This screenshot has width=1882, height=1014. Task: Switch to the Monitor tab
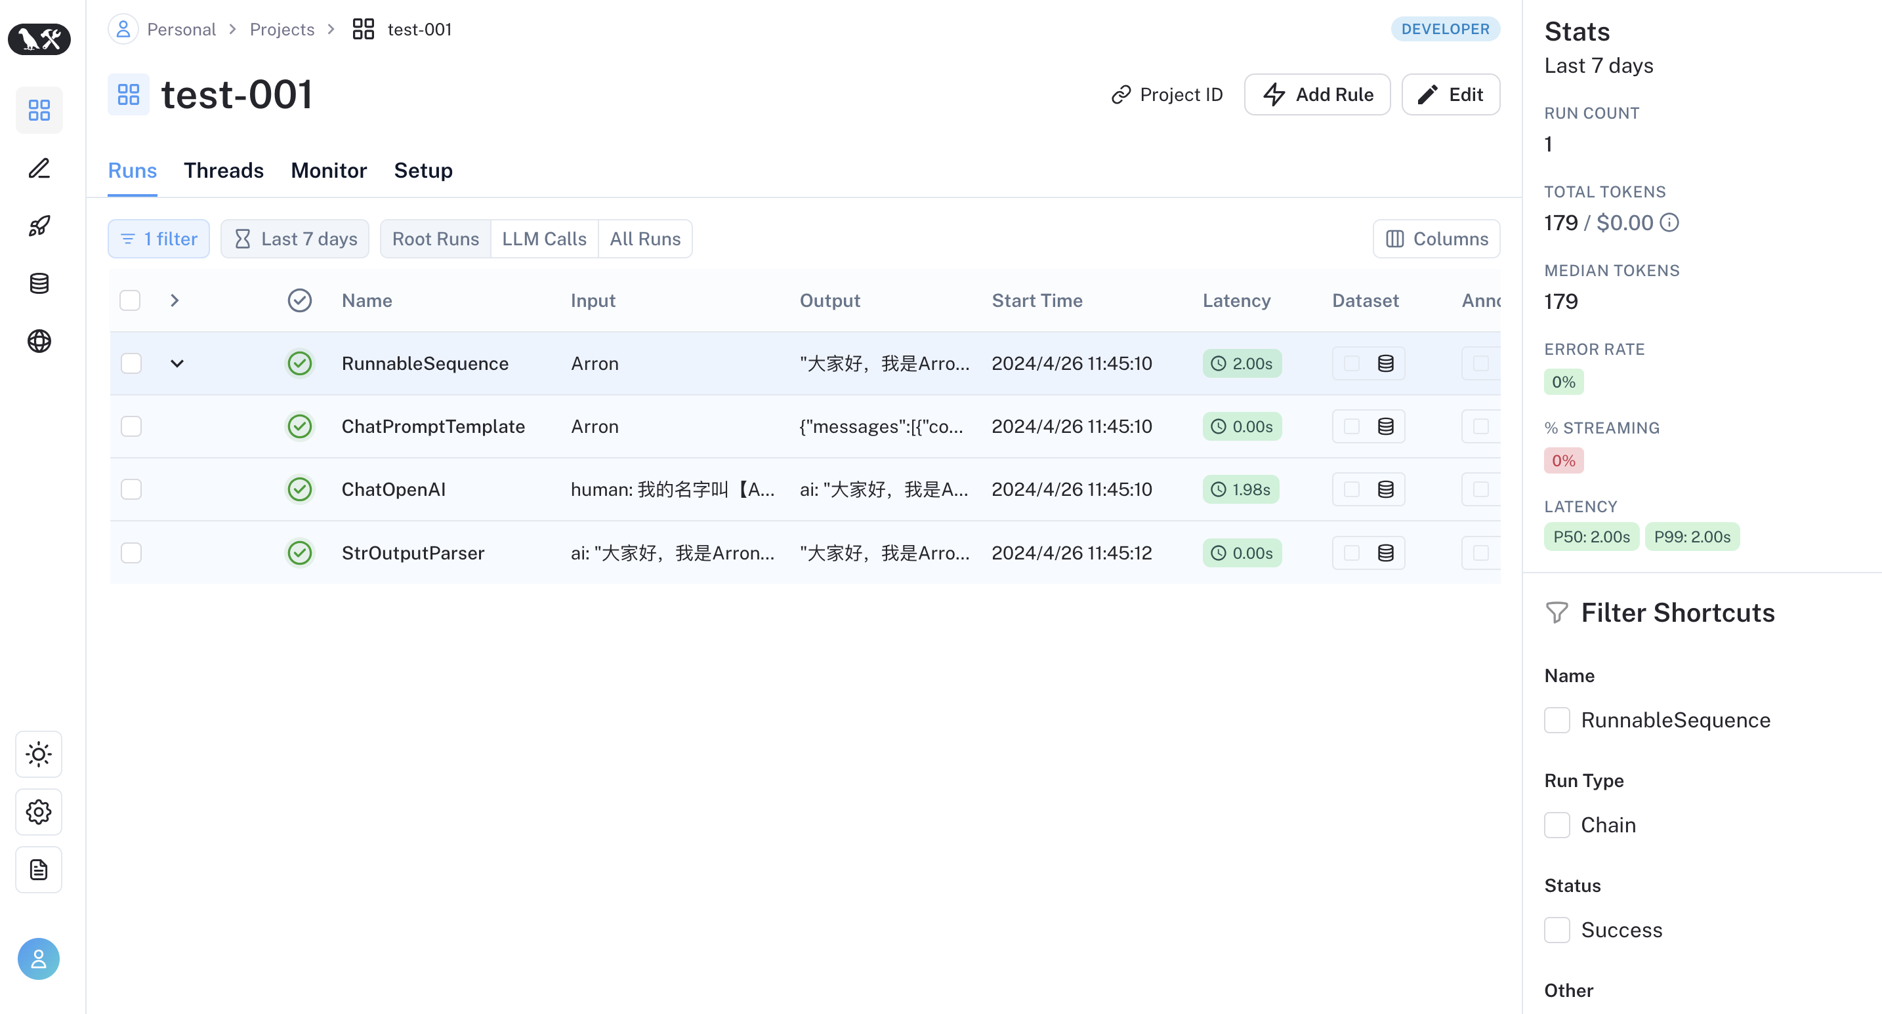329,170
